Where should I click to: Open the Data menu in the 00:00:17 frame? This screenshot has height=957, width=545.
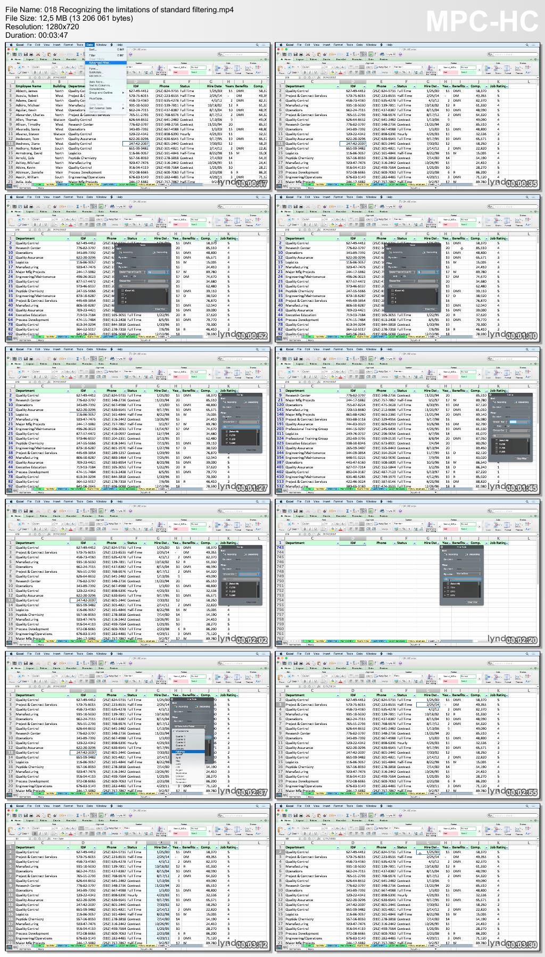point(90,45)
